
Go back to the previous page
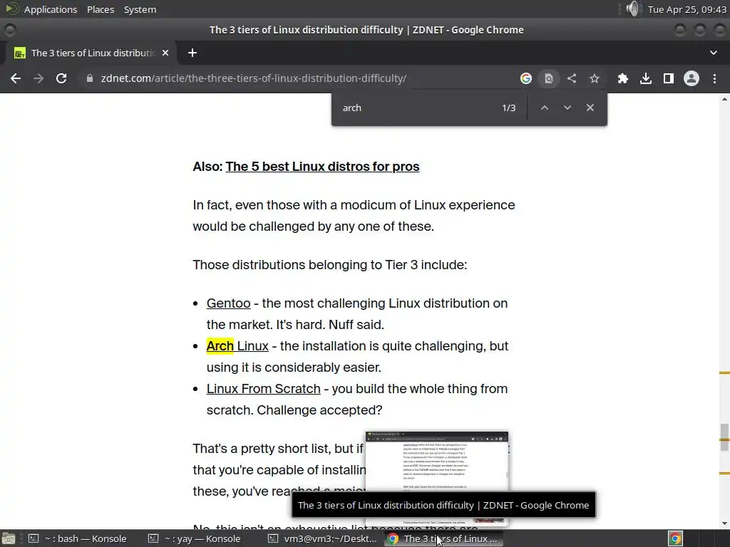click(x=16, y=78)
